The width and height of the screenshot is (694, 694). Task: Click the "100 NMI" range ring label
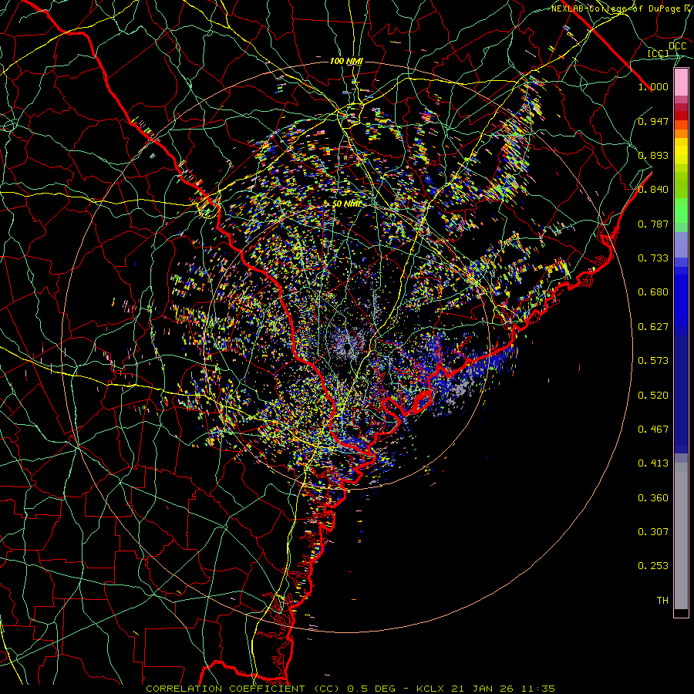(346, 61)
